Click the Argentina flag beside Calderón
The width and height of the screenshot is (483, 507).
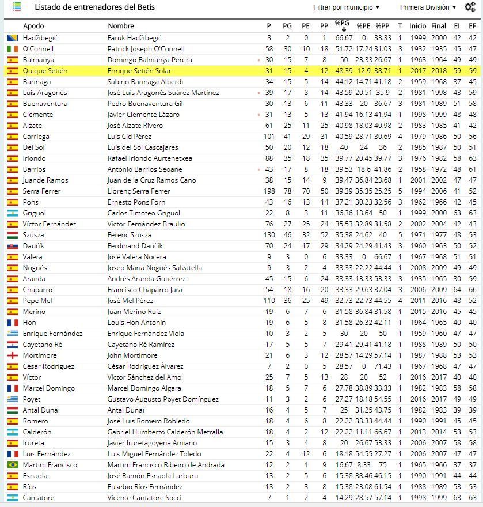pos(13,432)
